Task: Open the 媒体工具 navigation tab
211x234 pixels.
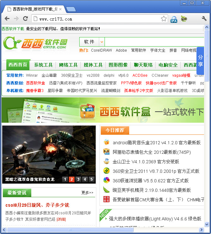Action: tap(93, 65)
